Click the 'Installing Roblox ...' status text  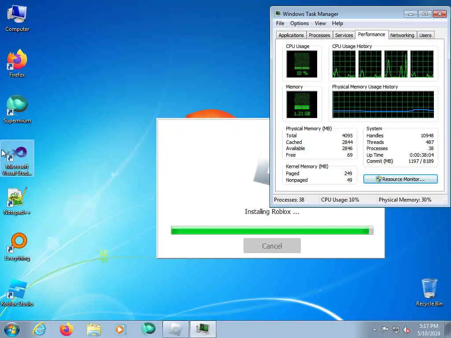[272, 212]
